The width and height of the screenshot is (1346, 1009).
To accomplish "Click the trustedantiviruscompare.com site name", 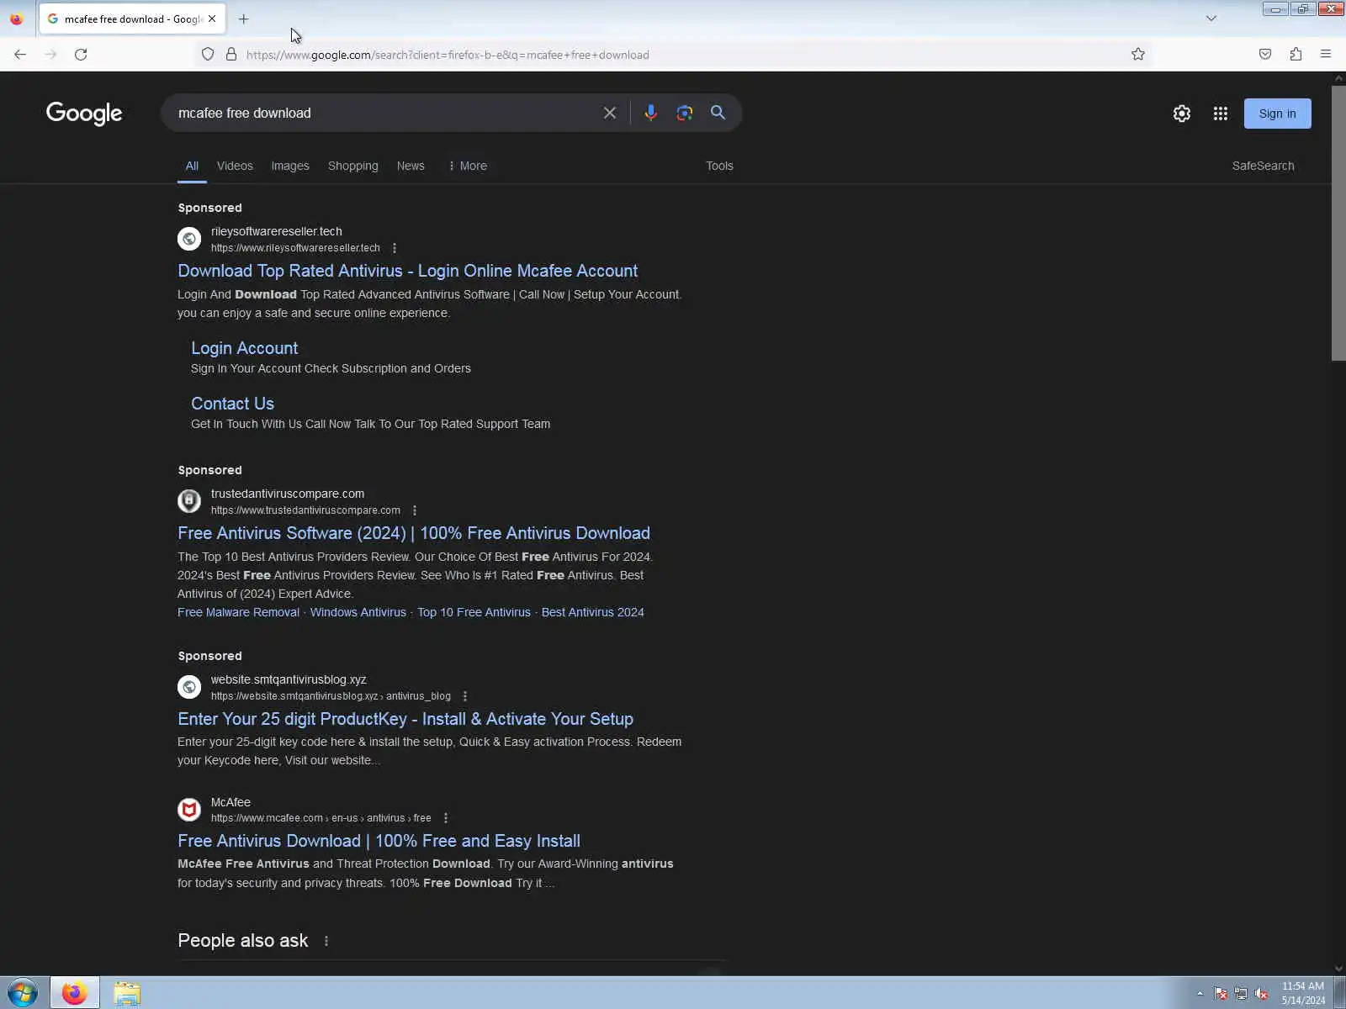I will [x=288, y=494].
